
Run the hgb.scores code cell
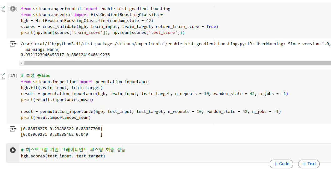13,150
